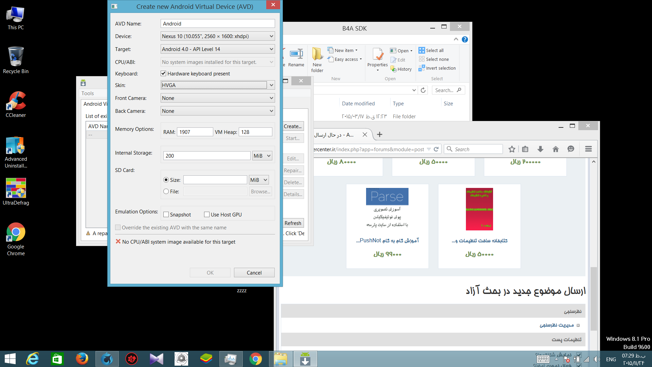Image resolution: width=652 pixels, height=367 pixels.
Task: Open a new Firefox tab
Action: [380, 135]
